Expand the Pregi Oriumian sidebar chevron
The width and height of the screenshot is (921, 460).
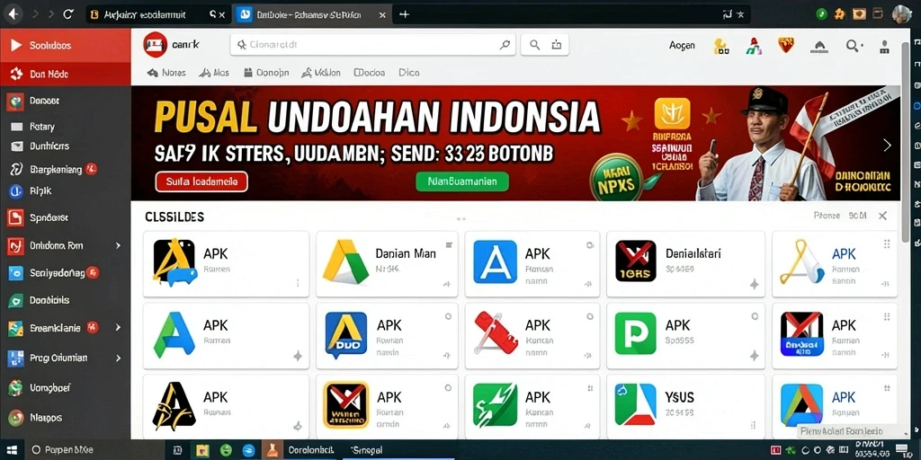[x=118, y=358]
